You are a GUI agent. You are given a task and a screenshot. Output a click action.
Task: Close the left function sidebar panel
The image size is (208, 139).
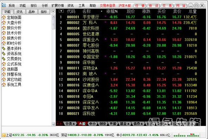pos(53,12)
